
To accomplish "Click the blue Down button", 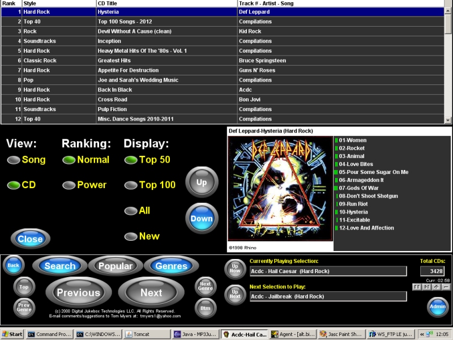I will [202, 218].
